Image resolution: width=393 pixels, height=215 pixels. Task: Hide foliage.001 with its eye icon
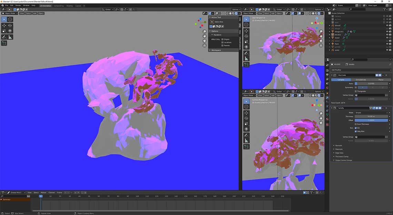pos(387,32)
